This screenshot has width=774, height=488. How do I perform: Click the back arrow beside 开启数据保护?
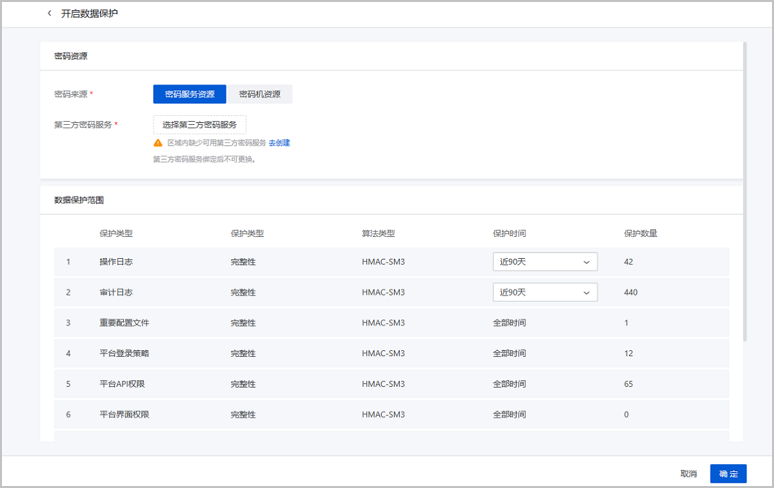point(50,14)
